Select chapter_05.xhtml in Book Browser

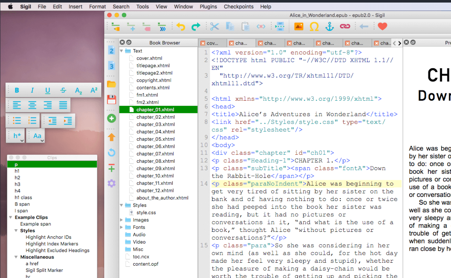pos(155,139)
